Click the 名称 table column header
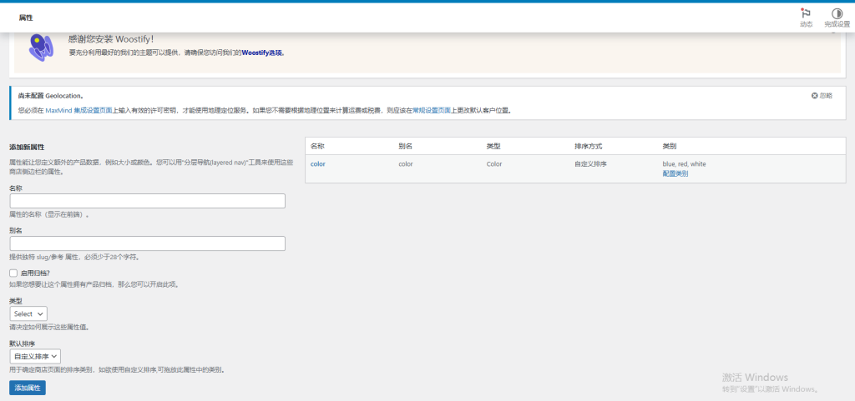The width and height of the screenshot is (855, 401). coord(317,146)
